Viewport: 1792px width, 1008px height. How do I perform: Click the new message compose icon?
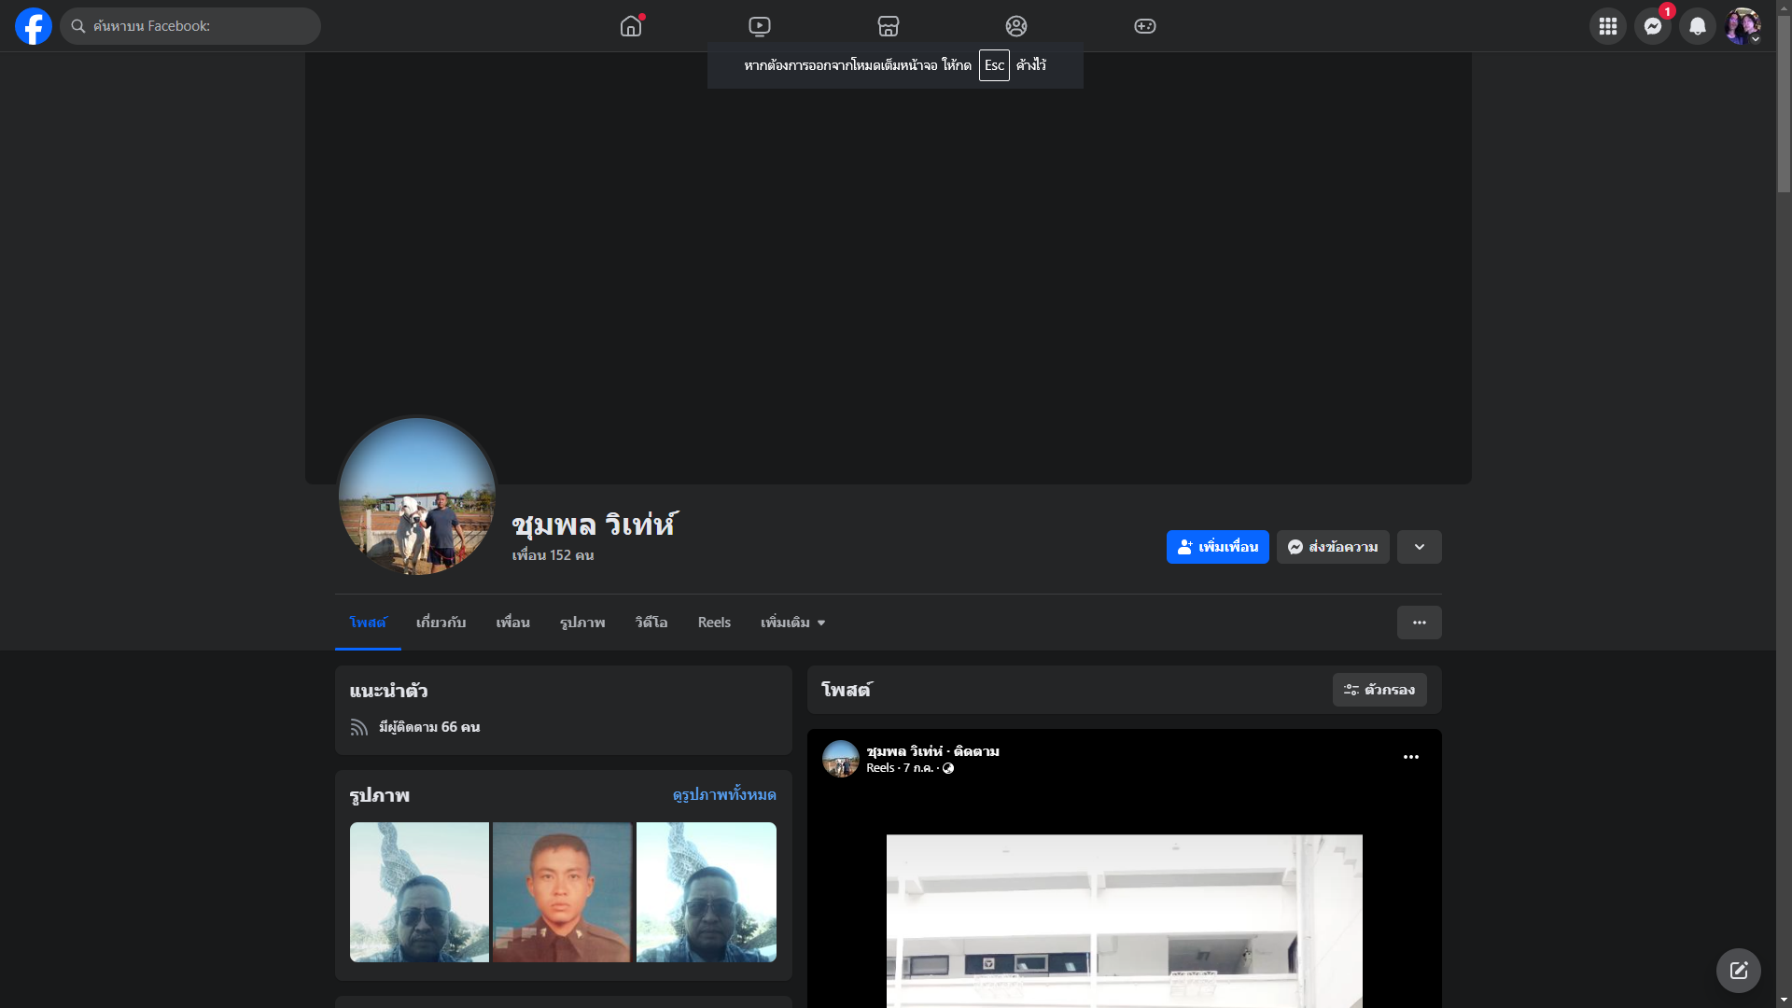tap(1738, 971)
